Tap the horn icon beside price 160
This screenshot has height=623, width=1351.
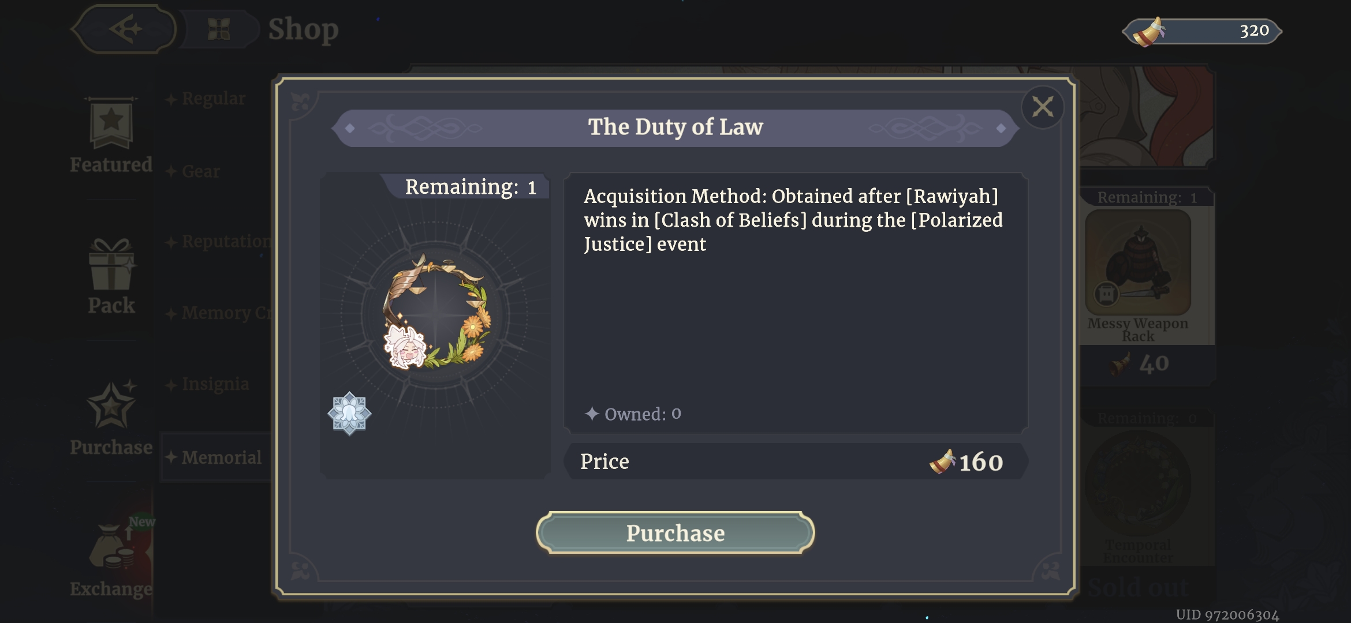click(x=942, y=461)
